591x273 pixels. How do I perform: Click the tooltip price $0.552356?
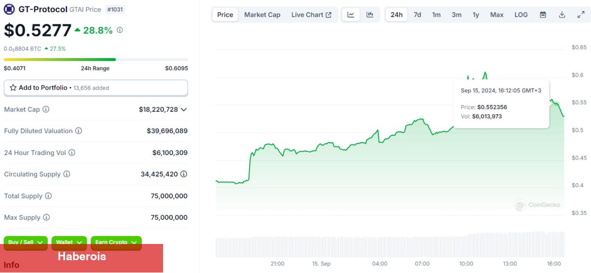(x=492, y=107)
